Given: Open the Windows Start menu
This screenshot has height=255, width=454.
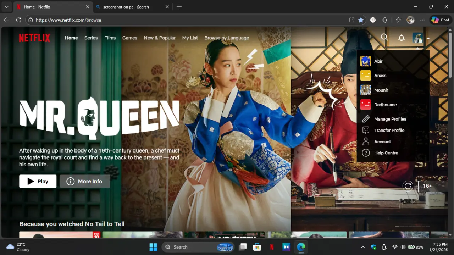Looking at the screenshot, I should 153,247.
